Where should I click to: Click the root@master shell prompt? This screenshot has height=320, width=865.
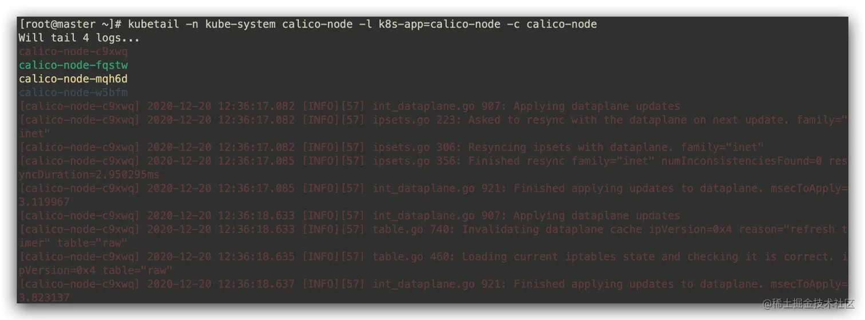tap(70, 24)
